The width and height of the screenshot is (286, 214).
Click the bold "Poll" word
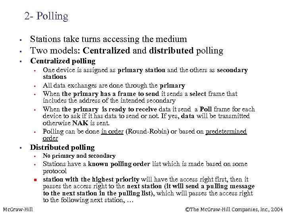(x=206, y=109)
